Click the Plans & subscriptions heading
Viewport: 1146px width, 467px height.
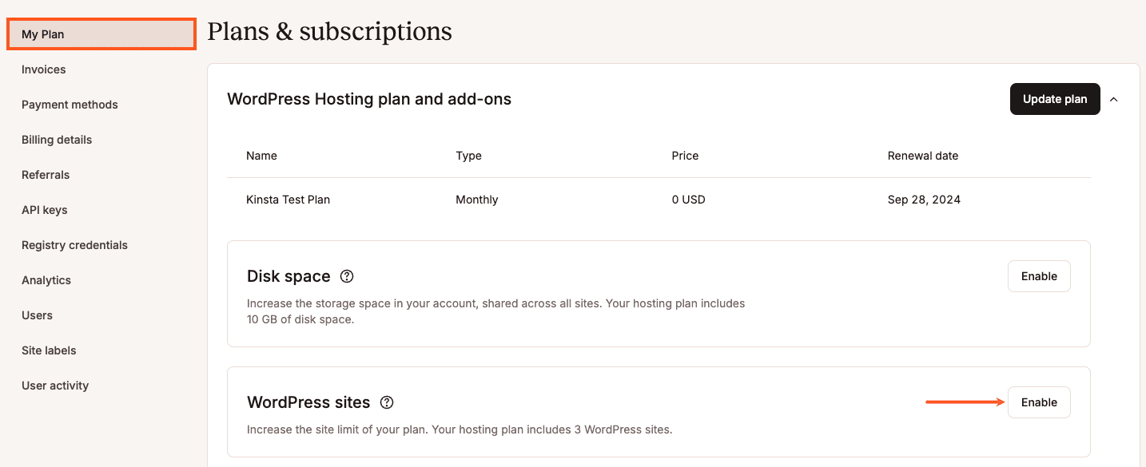(329, 32)
